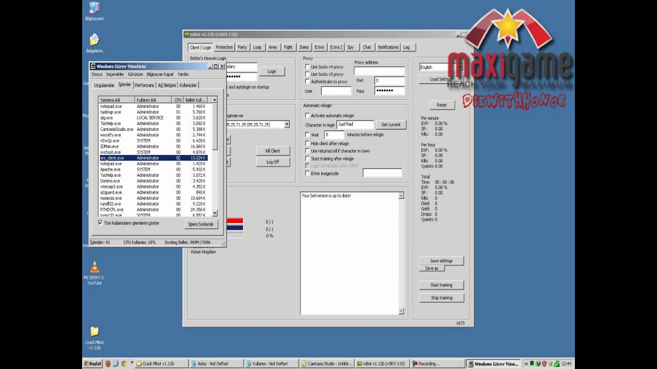Enable Use Socks v4 proxy checkbox
657x369 pixels.
307,67
